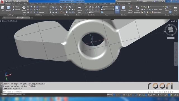This screenshot has width=179, height=101.
Task: Click the WCS label under the ViewCube
Action: [171, 38]
